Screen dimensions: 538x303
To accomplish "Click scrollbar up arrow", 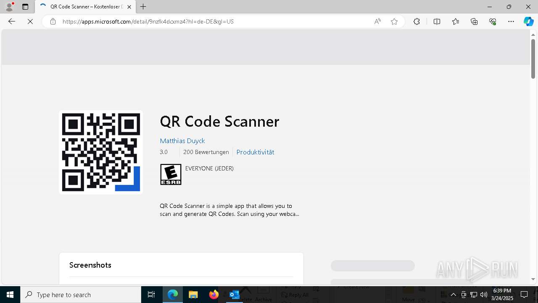I will point(533,35).
